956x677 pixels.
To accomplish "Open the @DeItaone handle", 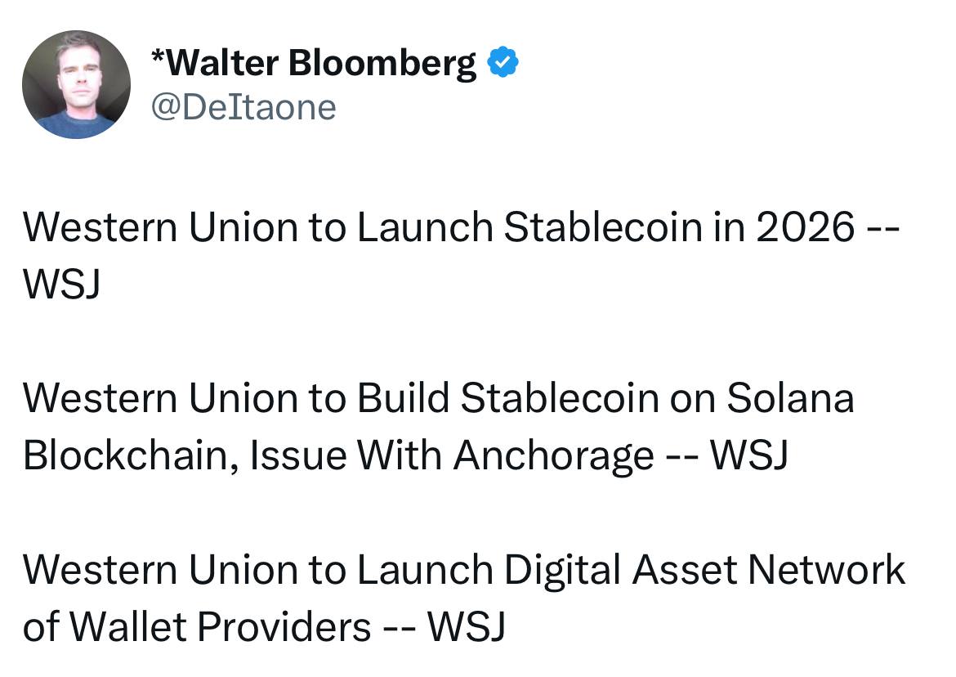I will pos(243,106).
